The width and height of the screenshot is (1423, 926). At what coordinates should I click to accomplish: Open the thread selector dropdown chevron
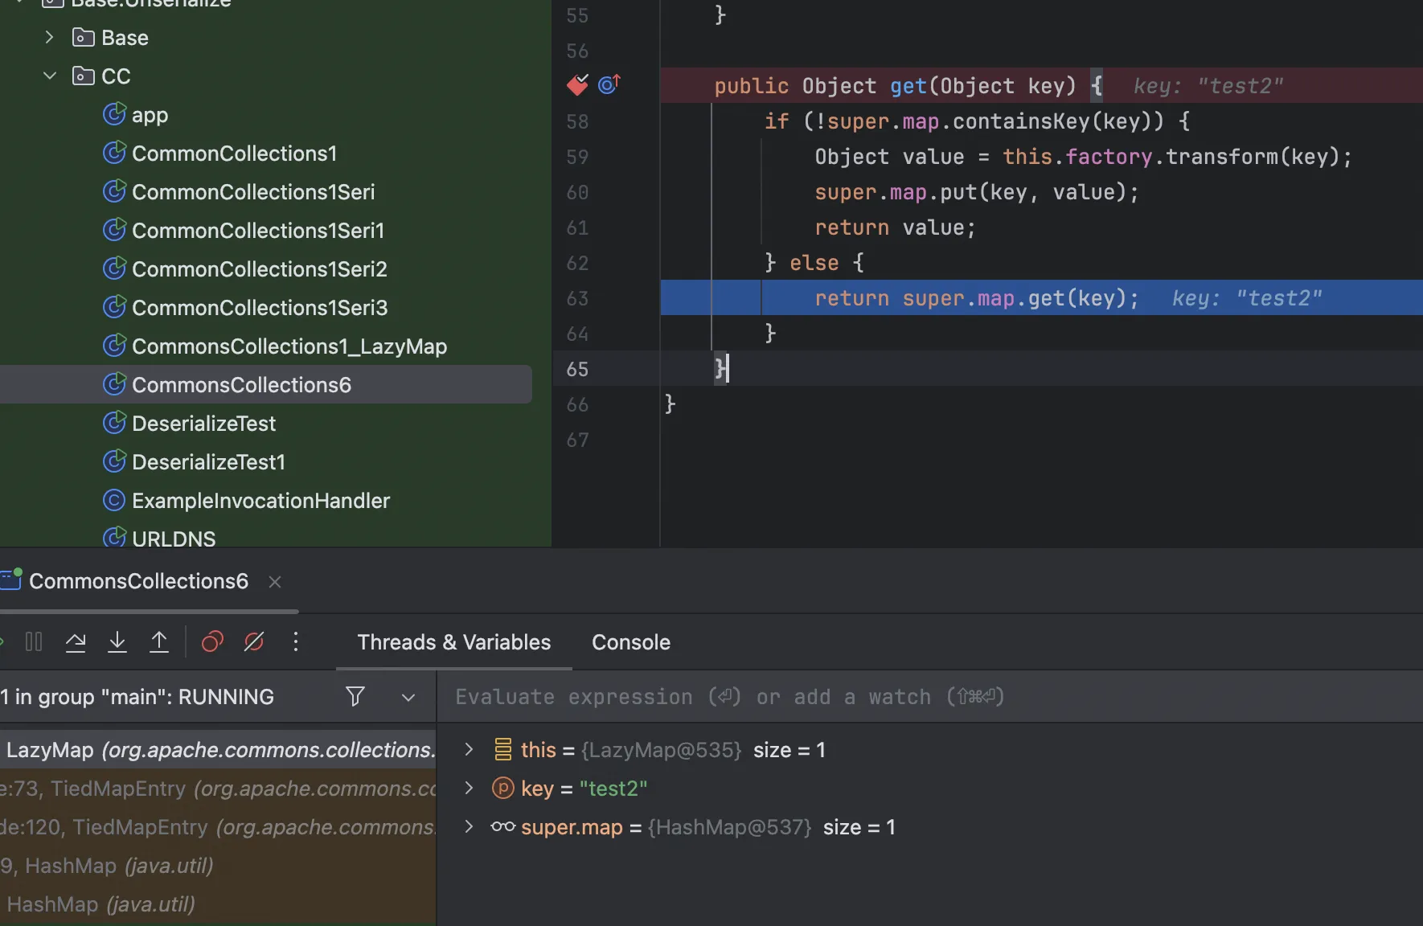click(408, 697)
